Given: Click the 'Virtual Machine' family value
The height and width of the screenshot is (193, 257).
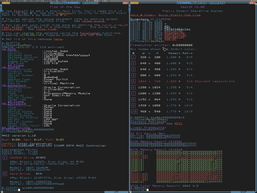Looking at the screenshot, I should click(59, 83).
